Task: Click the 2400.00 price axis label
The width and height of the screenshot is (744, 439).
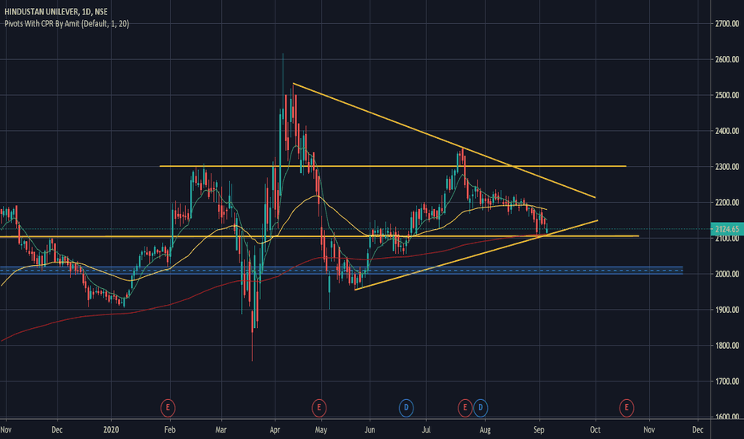Action: (x=727, y=131)
